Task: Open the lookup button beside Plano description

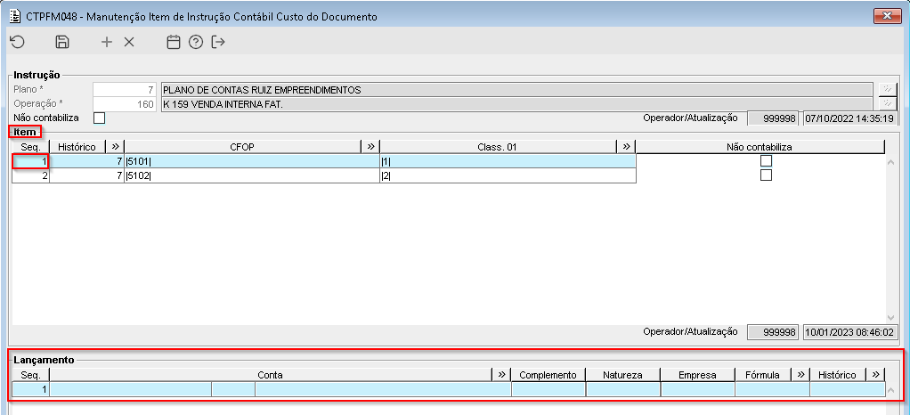Action: point(888,89)
